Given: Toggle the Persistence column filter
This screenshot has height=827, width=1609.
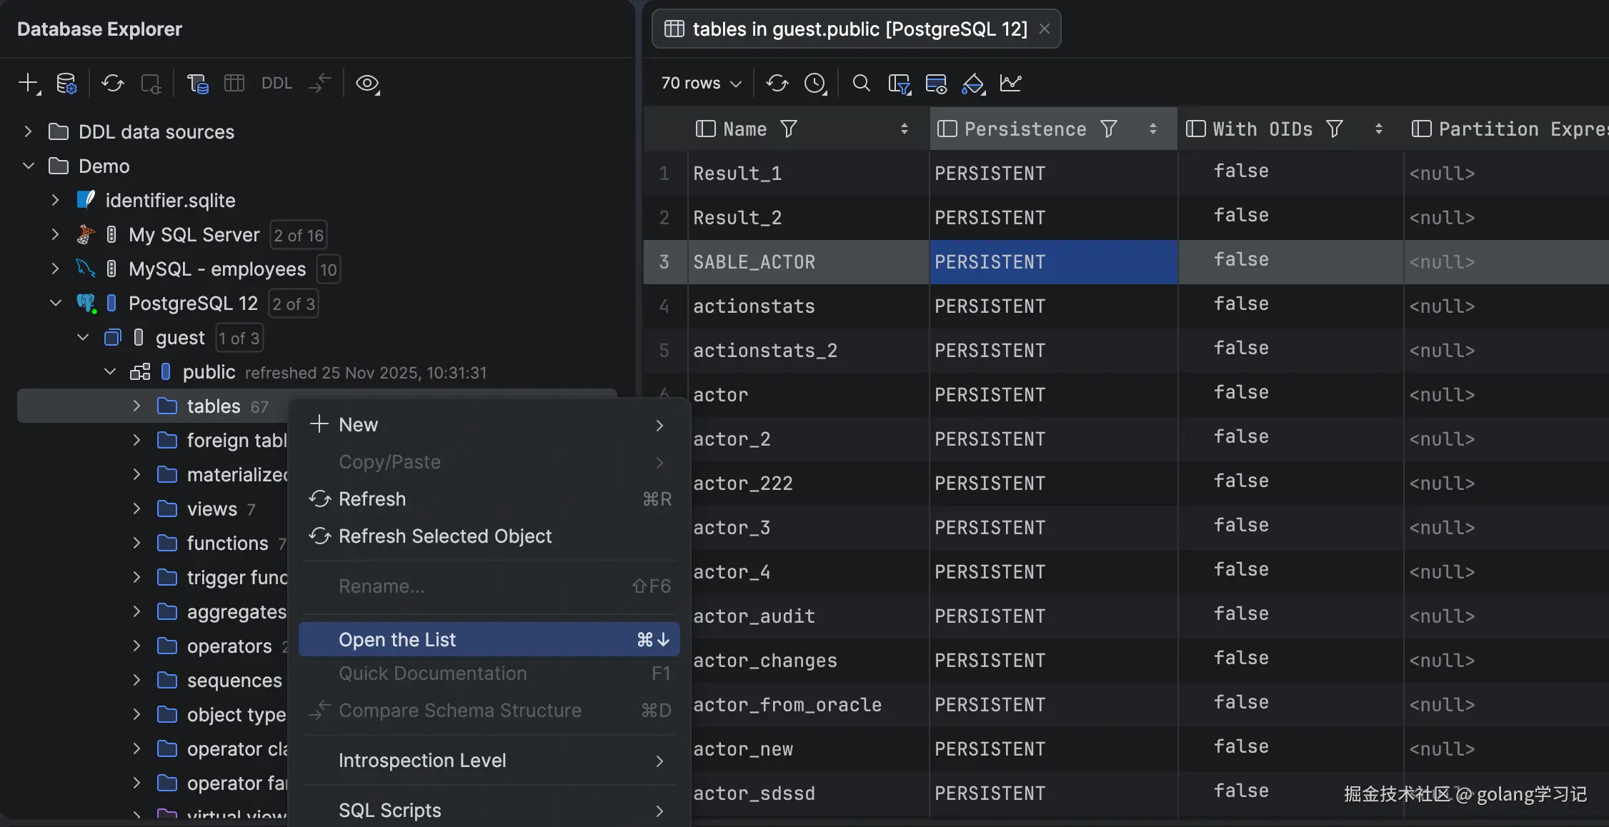Looking at the screenshot, I should tap(1109, 129).
